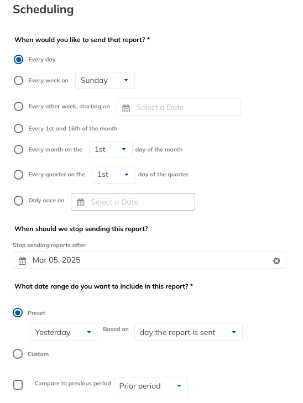Screen dimensions: 303x403
Task: Click calendar icon in Only once on field
Action: coord(80,202)
